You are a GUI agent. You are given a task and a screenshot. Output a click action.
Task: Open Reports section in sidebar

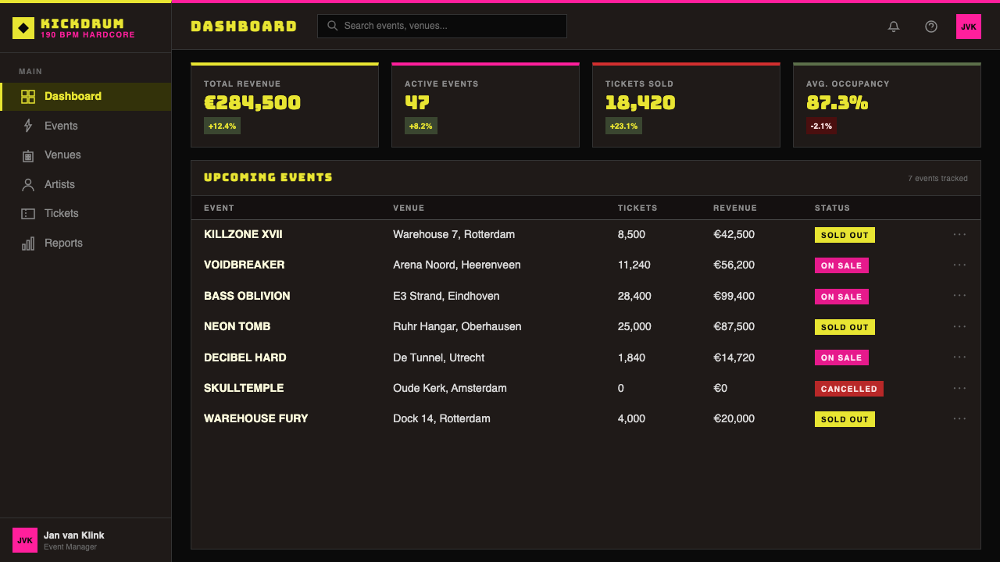pos(85,244)
